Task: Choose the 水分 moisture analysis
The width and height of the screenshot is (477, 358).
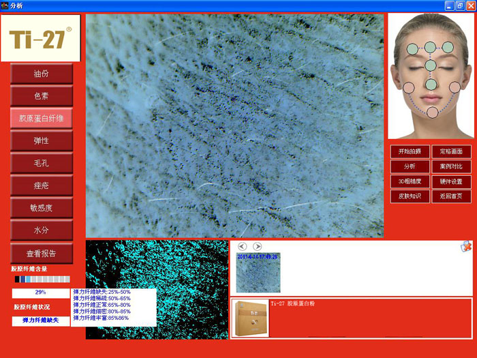Action: 41,230
